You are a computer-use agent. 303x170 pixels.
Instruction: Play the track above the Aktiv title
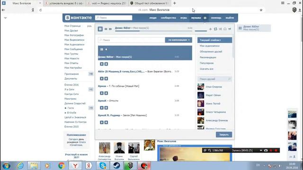coord(102,64)
